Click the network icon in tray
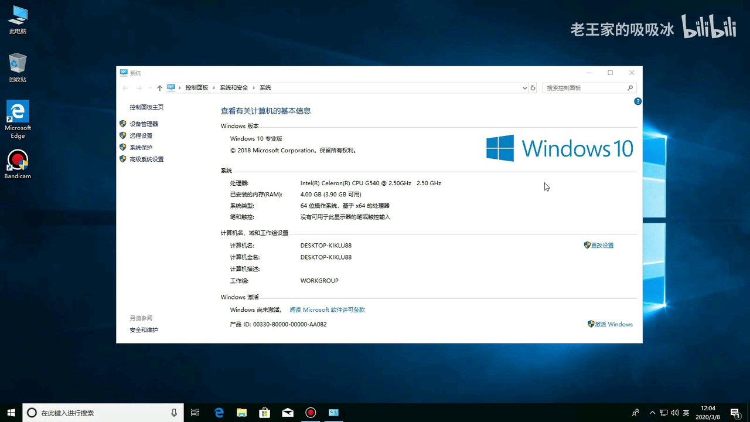This screenshot has width=750, height=422. click(664, 413)
